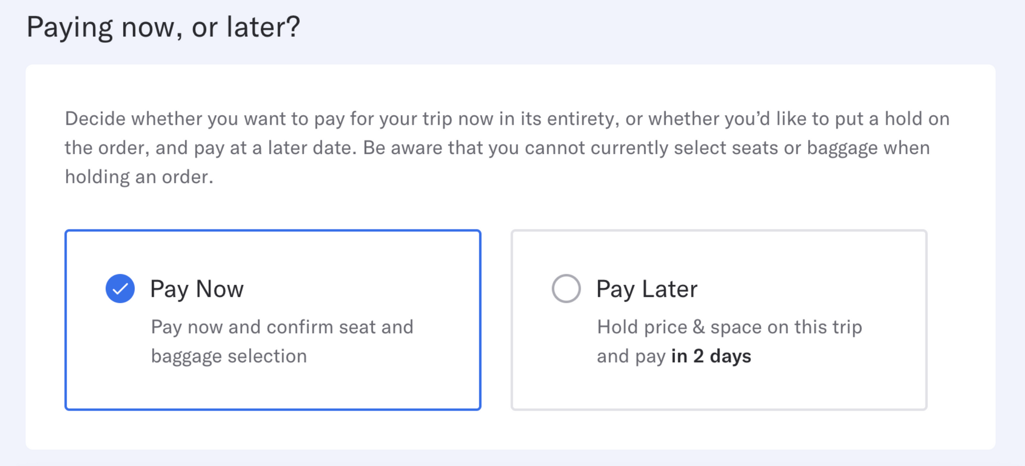1025x466 pixels.
Task: Click "Hold price & space on this trip" text
Action: (729, 327)
